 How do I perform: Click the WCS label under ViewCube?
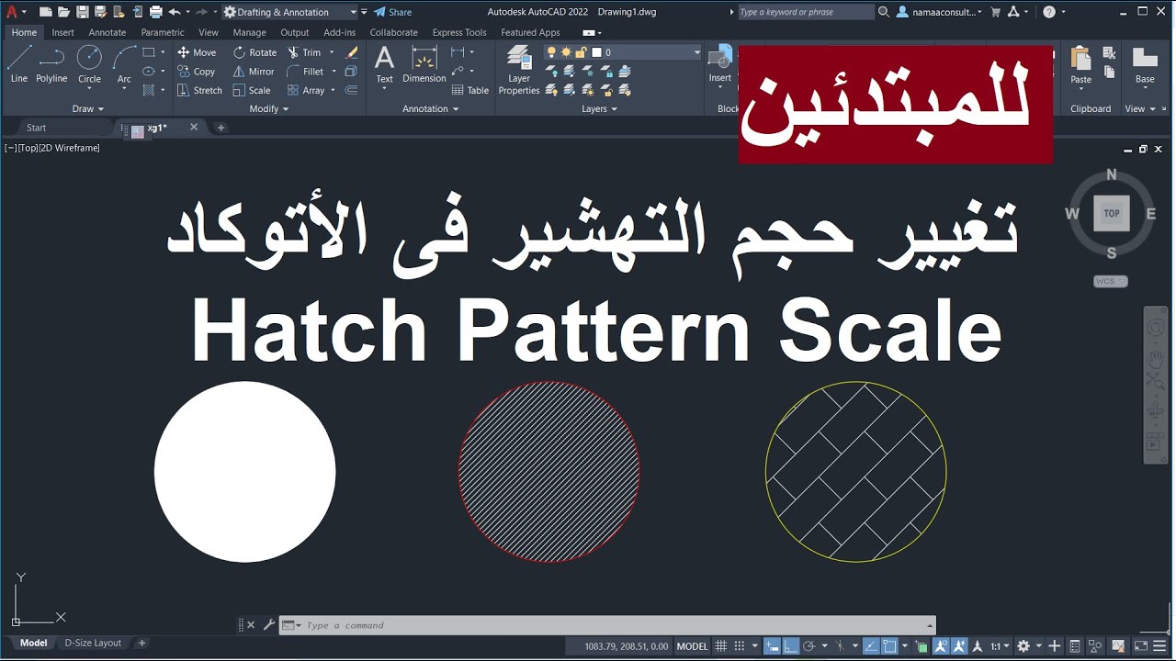[x=1111, y=281]
